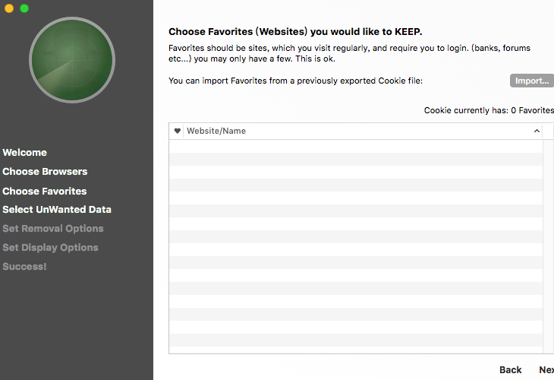Viewport: 554px width, 380px height.
Task: Toggle sort arrow in Website/Name column
Action: click(537, 131)
